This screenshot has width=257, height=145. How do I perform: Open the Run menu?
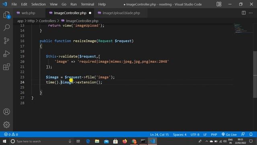(73, 4)
